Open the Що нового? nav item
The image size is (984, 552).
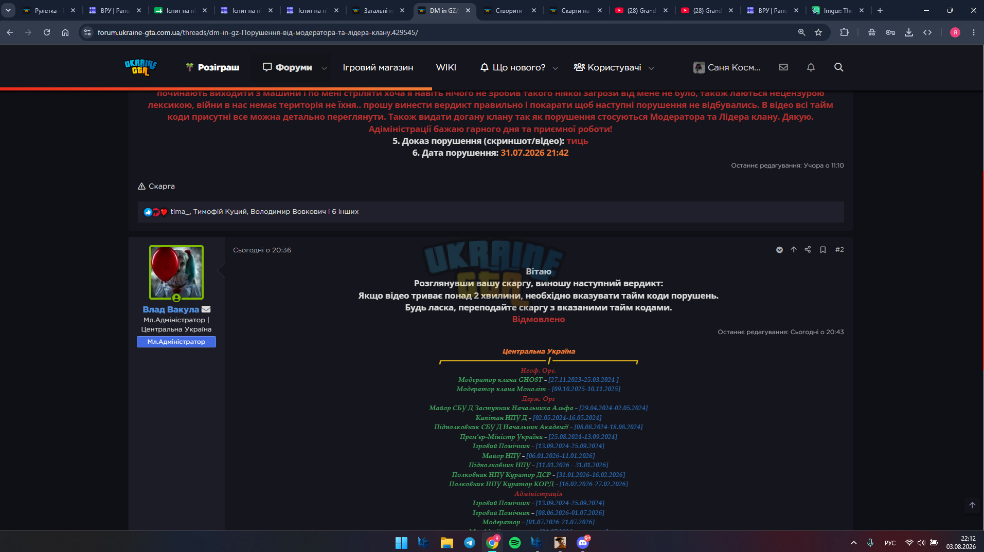[513, 67]
